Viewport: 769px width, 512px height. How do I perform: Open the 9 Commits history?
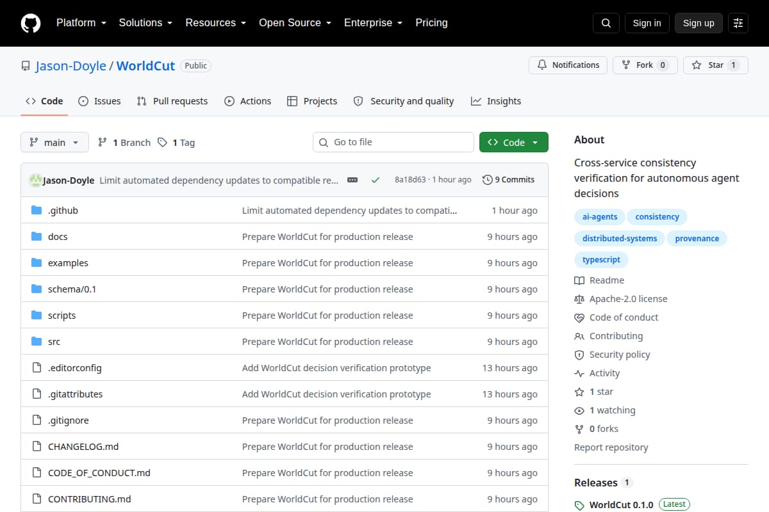[x=509, y=180]
